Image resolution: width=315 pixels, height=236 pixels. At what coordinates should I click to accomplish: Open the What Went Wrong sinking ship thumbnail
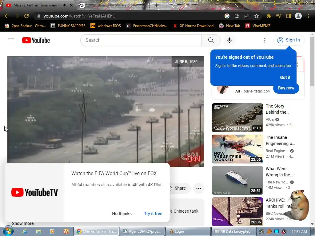pos(237,180)
